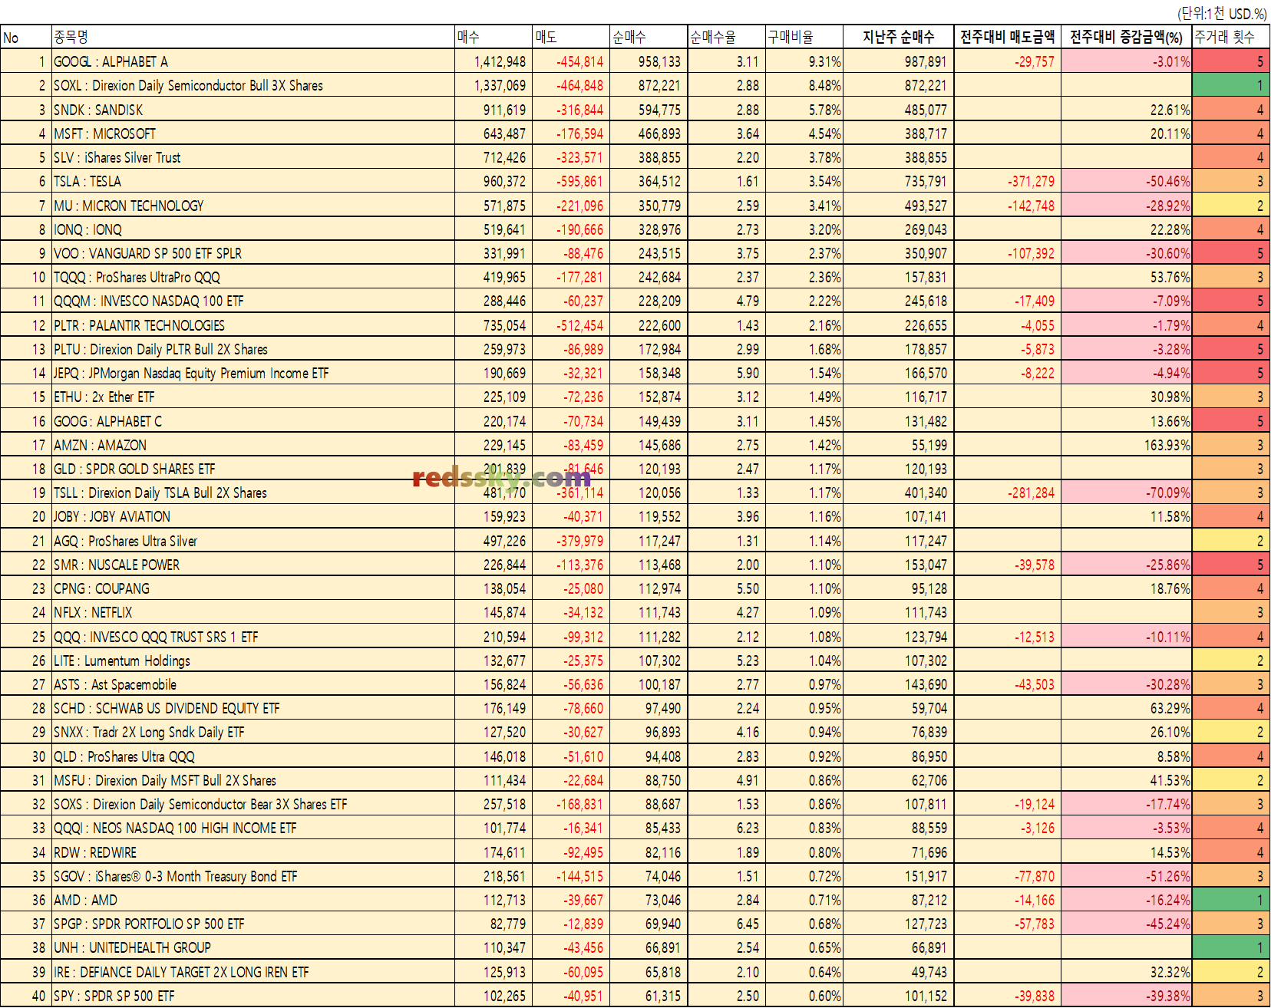Select the VOO : VANGUARD SP 500 ETF cell
1271x1008 pixels.
tap(253, 253)
